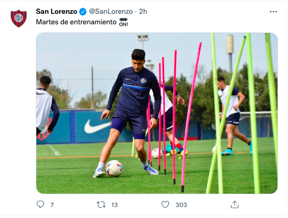The image size is (288, 218).
Task: Click the San Lorenzo crest on jersey
Action: point(143,81)
